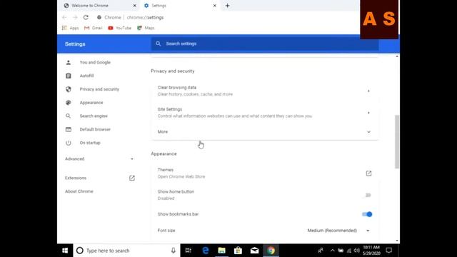
Task: Open Clear browsing data arrow
Action: point(368,91)
